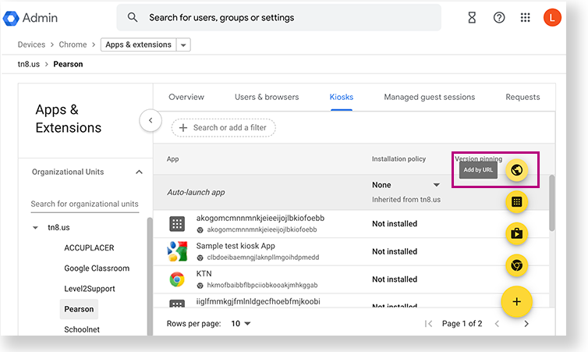Click the yellow plus floating button
This screenshot has width=588, height=352.
coord(516,300)
